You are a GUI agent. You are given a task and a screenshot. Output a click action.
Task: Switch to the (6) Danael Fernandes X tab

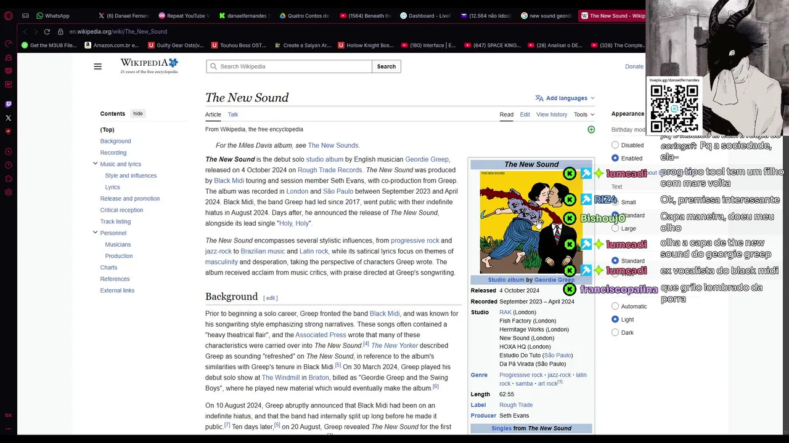point(123,15)
